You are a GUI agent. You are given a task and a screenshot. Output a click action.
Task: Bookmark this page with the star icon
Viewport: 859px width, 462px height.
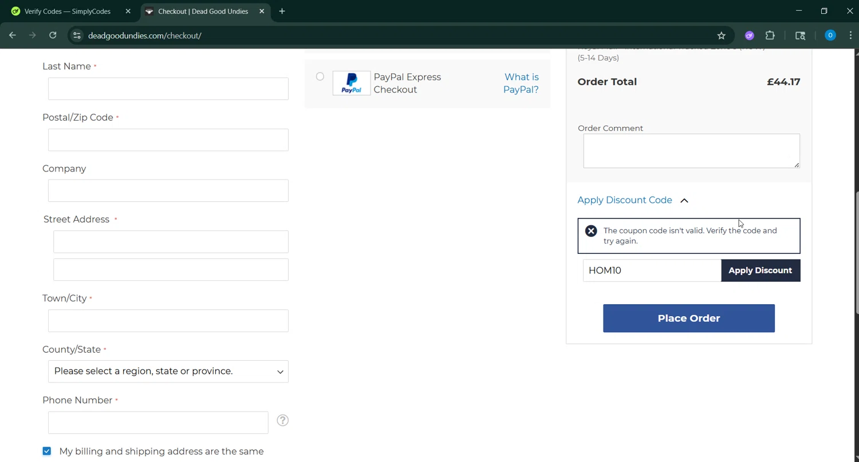[x=722, y=35]
